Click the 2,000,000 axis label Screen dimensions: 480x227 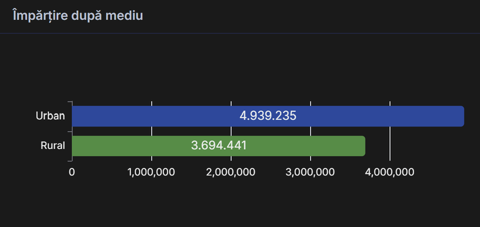click(x=231, y=172)
